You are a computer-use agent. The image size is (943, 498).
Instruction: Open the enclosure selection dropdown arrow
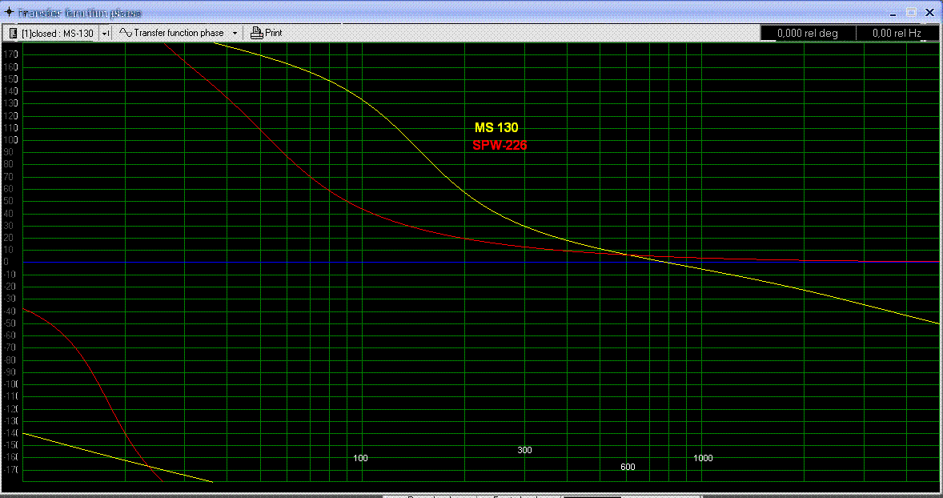(105, 33)
